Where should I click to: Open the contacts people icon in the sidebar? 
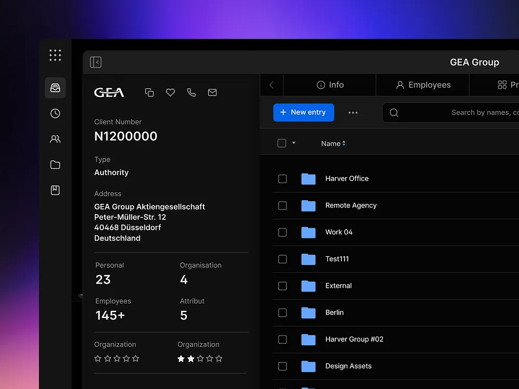point(55,139)
